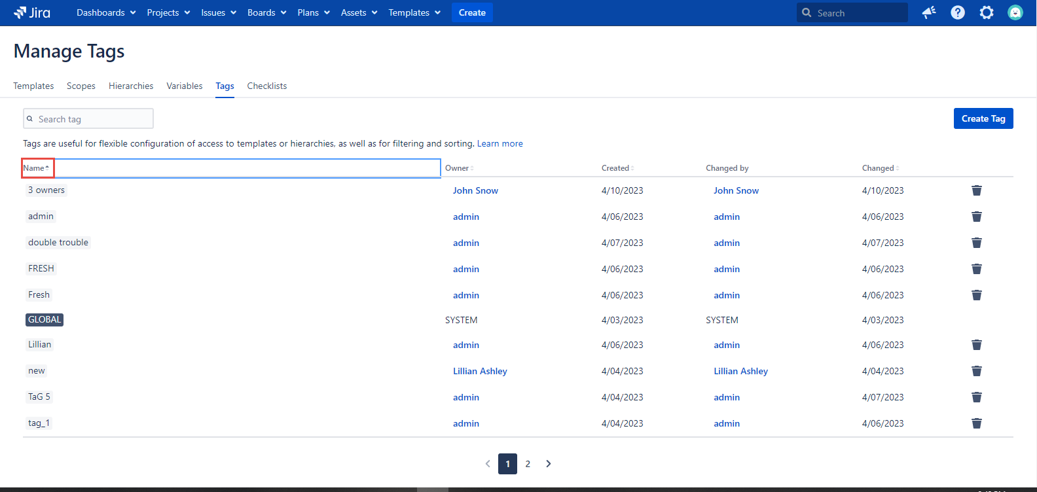Switch to the Templates tab

pos(33,86)
